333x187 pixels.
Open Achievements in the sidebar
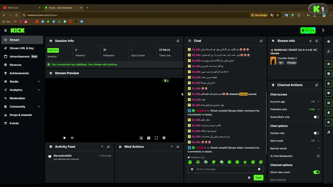[x=22, y=73]
